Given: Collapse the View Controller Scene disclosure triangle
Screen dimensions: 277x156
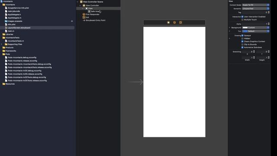Looking at the screenshot, I should [x=77, y=2].
